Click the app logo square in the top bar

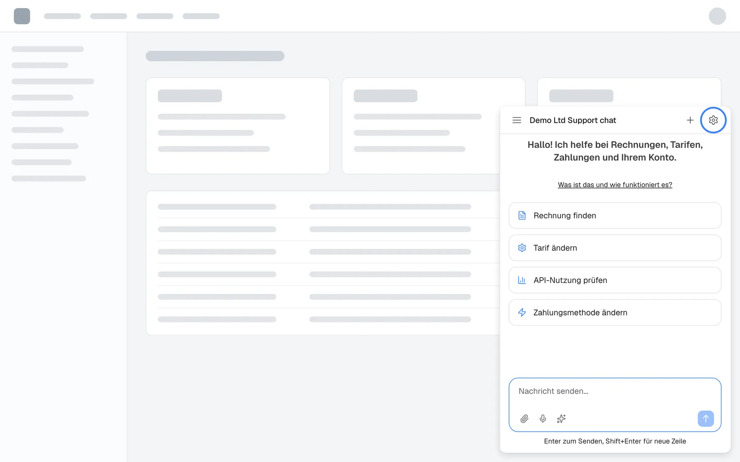pyautogui.click(x=22, y=16)
